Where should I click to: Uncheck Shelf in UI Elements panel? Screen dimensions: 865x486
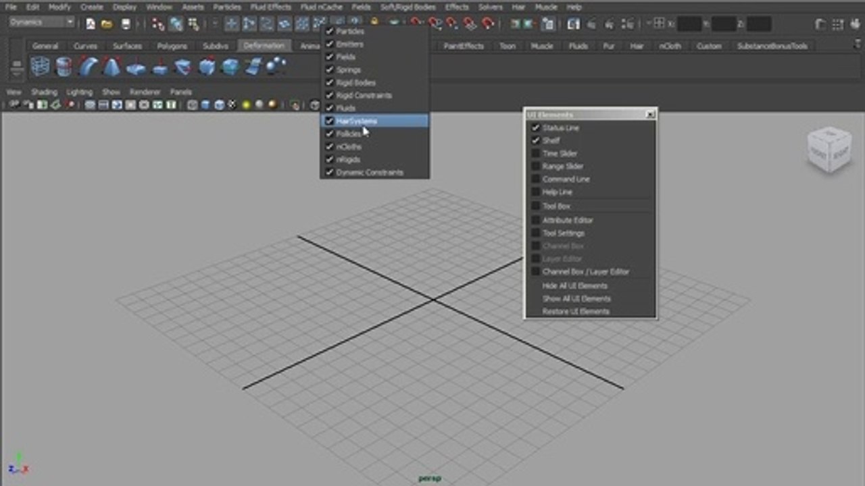point(535,140)
